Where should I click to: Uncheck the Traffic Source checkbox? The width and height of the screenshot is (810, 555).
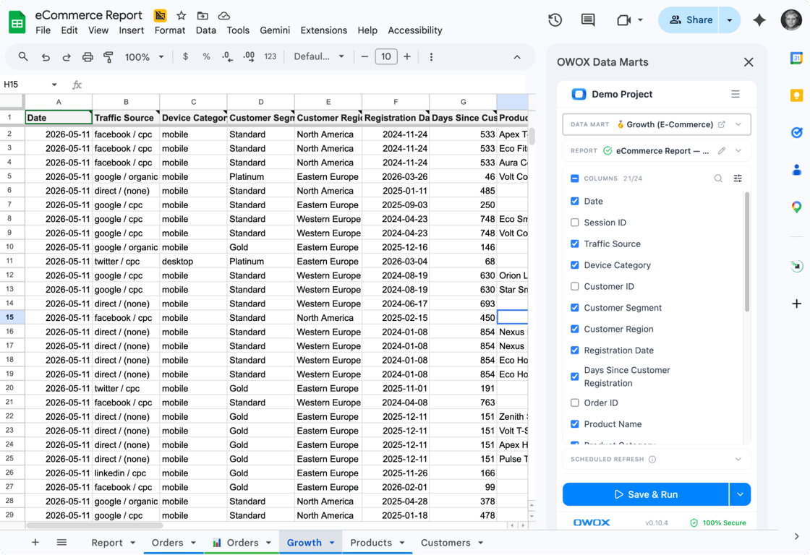pos(574,244)
